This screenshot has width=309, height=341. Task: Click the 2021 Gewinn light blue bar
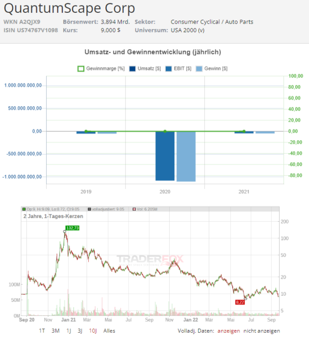[x=265, y=132]
